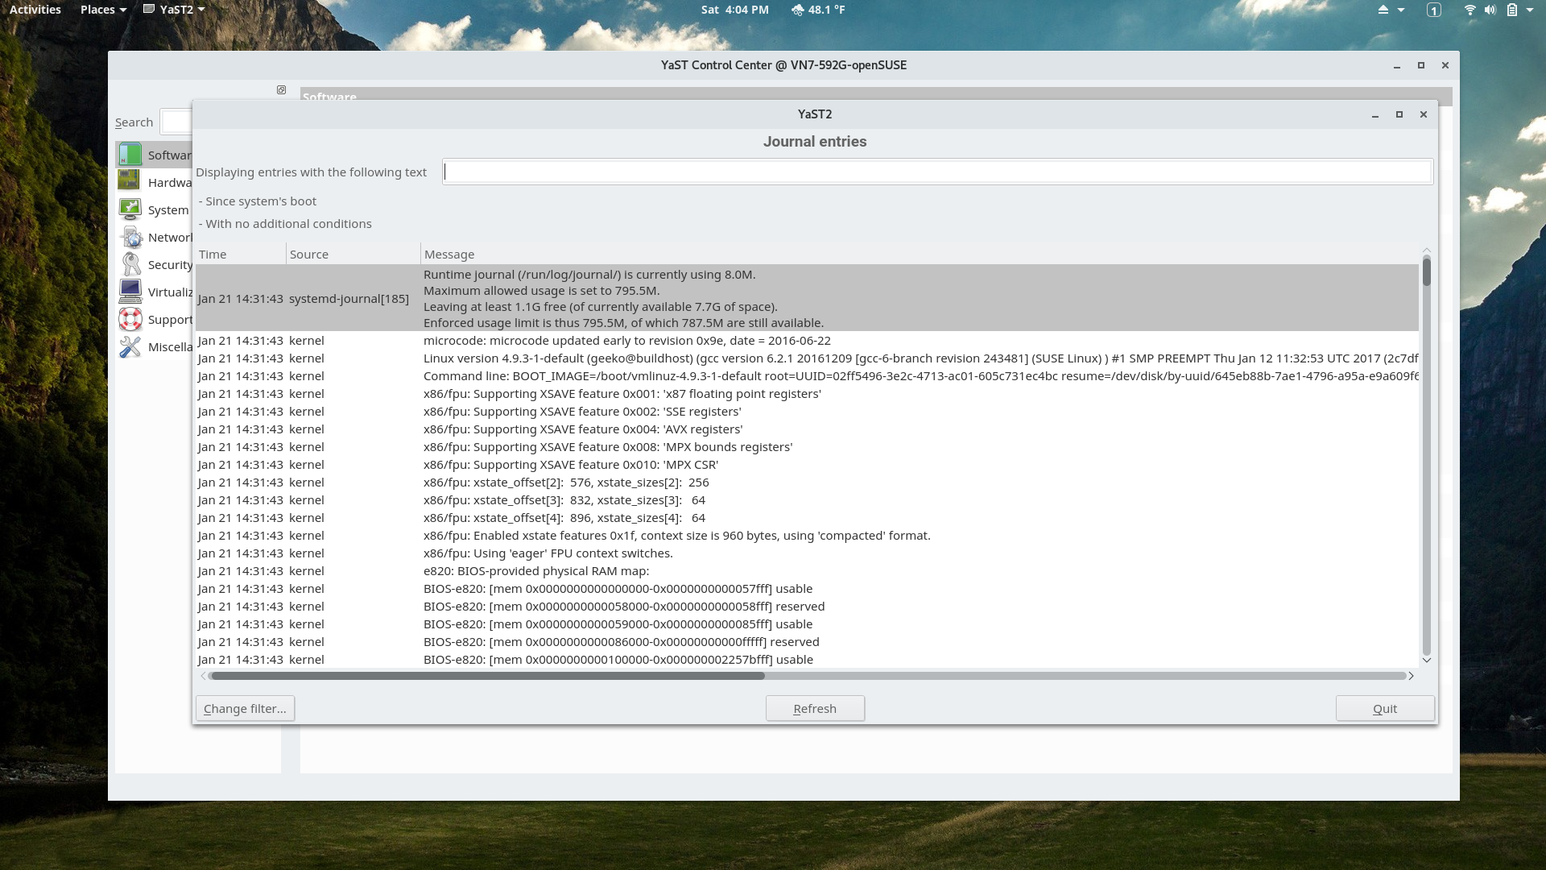Click weather indicator icon in top bar

pyautogui.click(x=797, y=10)
